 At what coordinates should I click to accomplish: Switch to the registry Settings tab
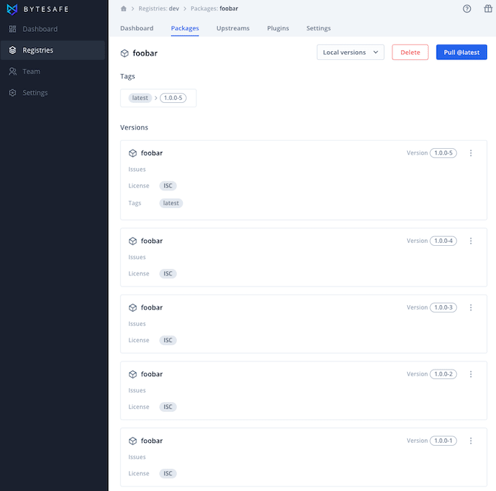pyautogui.click(x=318, y=28)
